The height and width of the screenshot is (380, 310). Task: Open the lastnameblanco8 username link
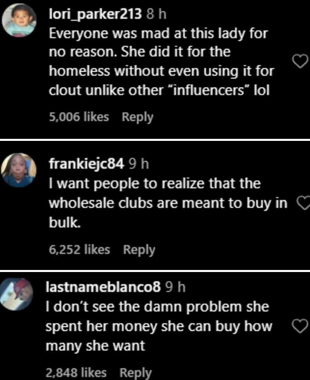(105, 287)
